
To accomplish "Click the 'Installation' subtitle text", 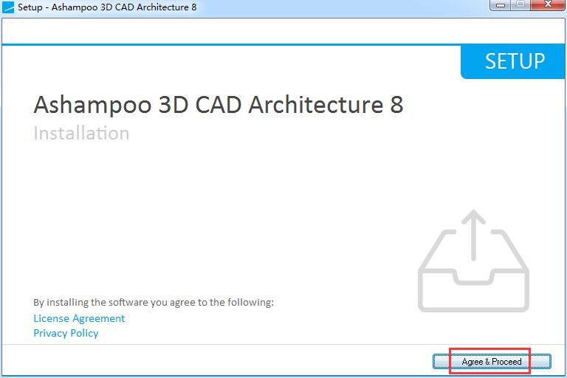I will point(81,133).
